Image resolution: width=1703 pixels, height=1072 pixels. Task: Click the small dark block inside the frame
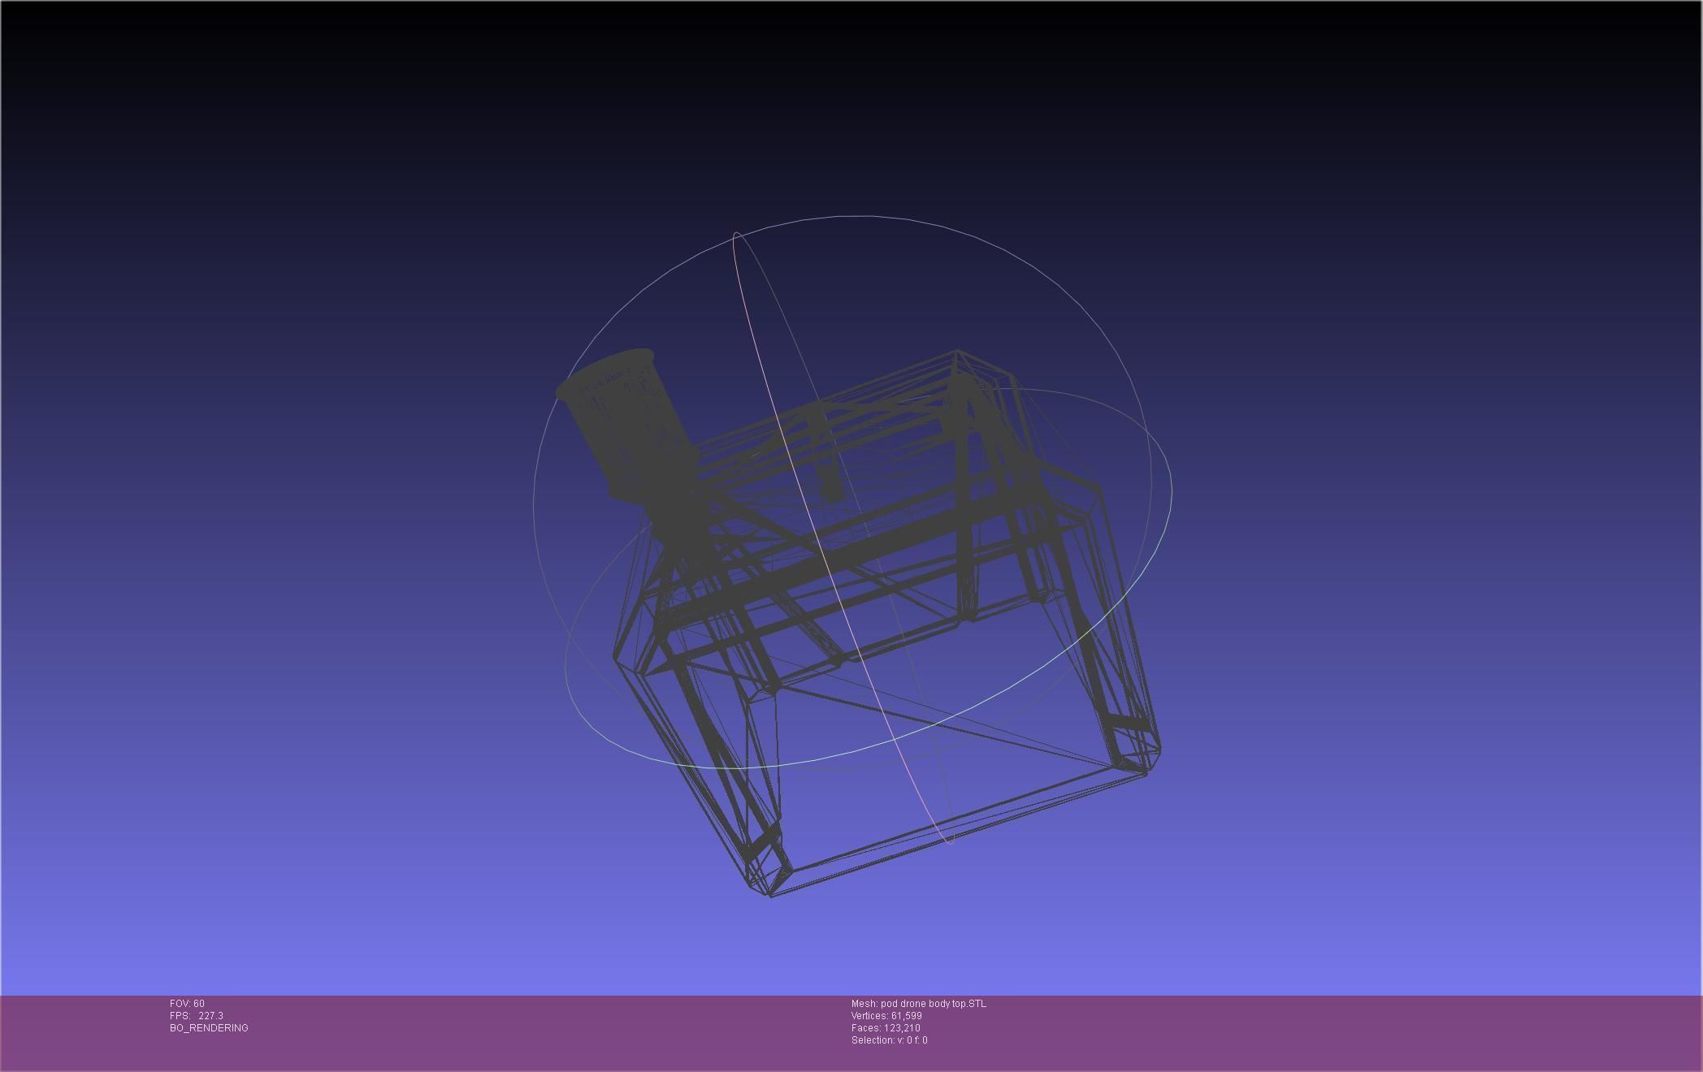coord(831,484)
